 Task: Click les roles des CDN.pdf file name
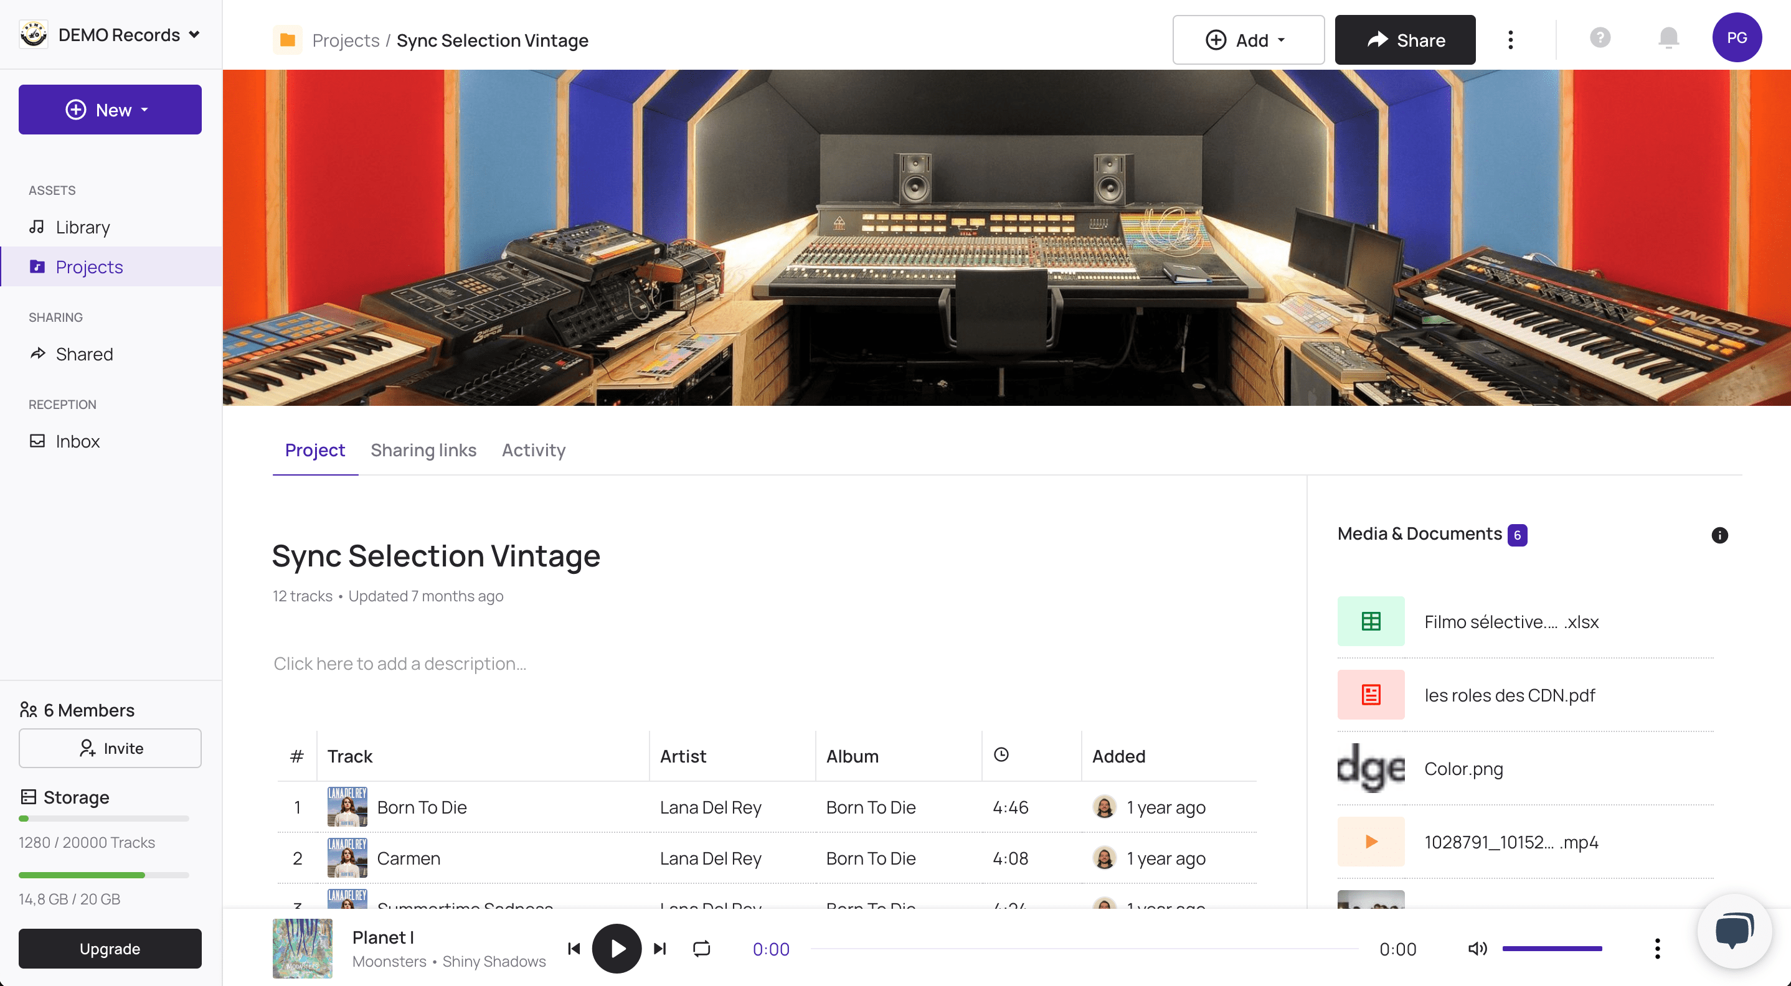(x=1510, y=695)
